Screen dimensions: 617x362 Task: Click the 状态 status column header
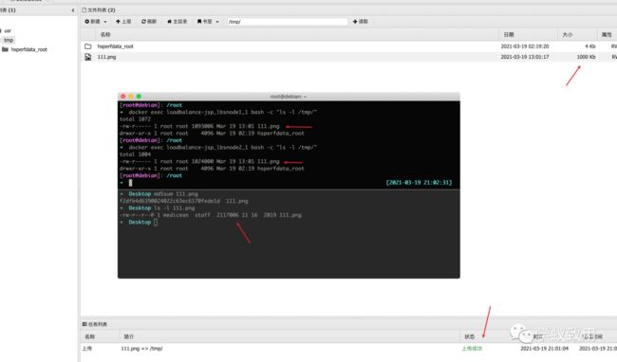[469, 336]
